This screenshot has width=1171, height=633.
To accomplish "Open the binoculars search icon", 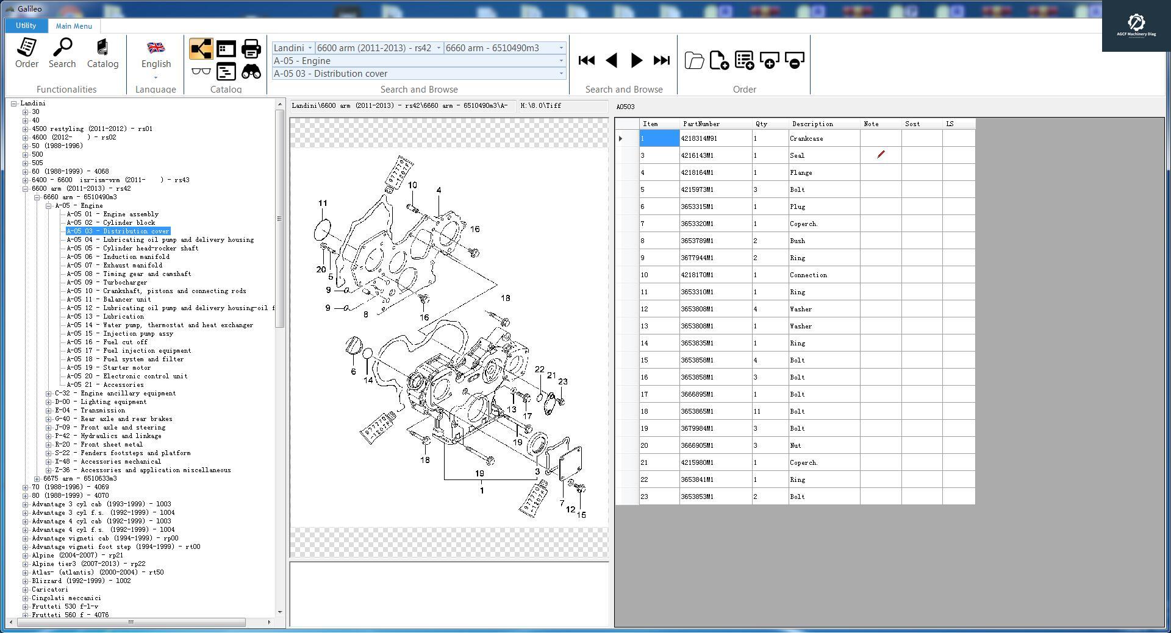I will pyautogui.click(x=251, y=71).
